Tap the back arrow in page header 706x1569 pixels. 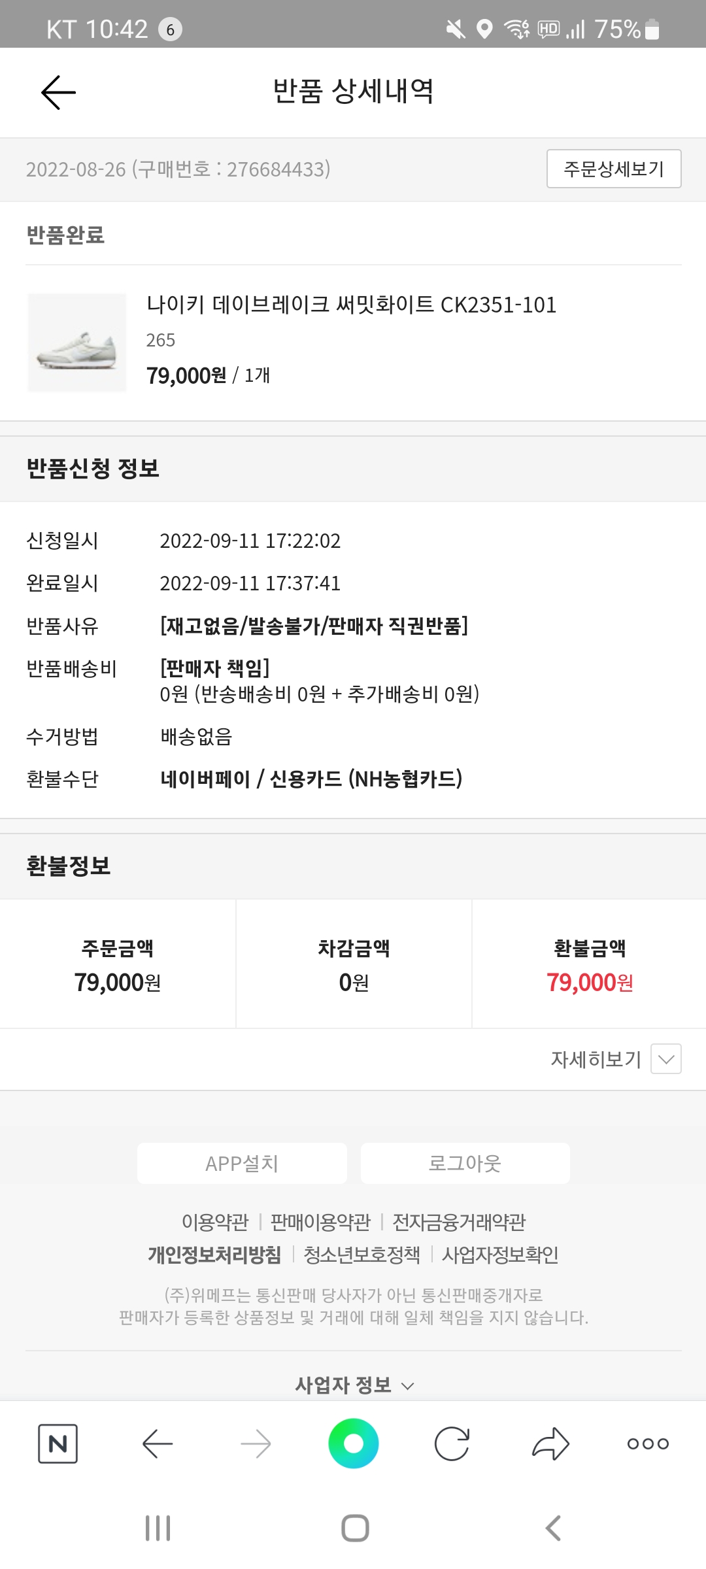click(58, 92)
